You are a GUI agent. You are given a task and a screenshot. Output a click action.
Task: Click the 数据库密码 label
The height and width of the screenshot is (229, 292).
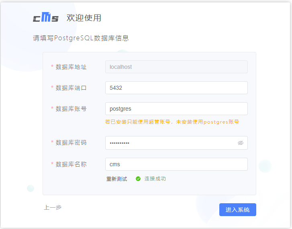71,142
